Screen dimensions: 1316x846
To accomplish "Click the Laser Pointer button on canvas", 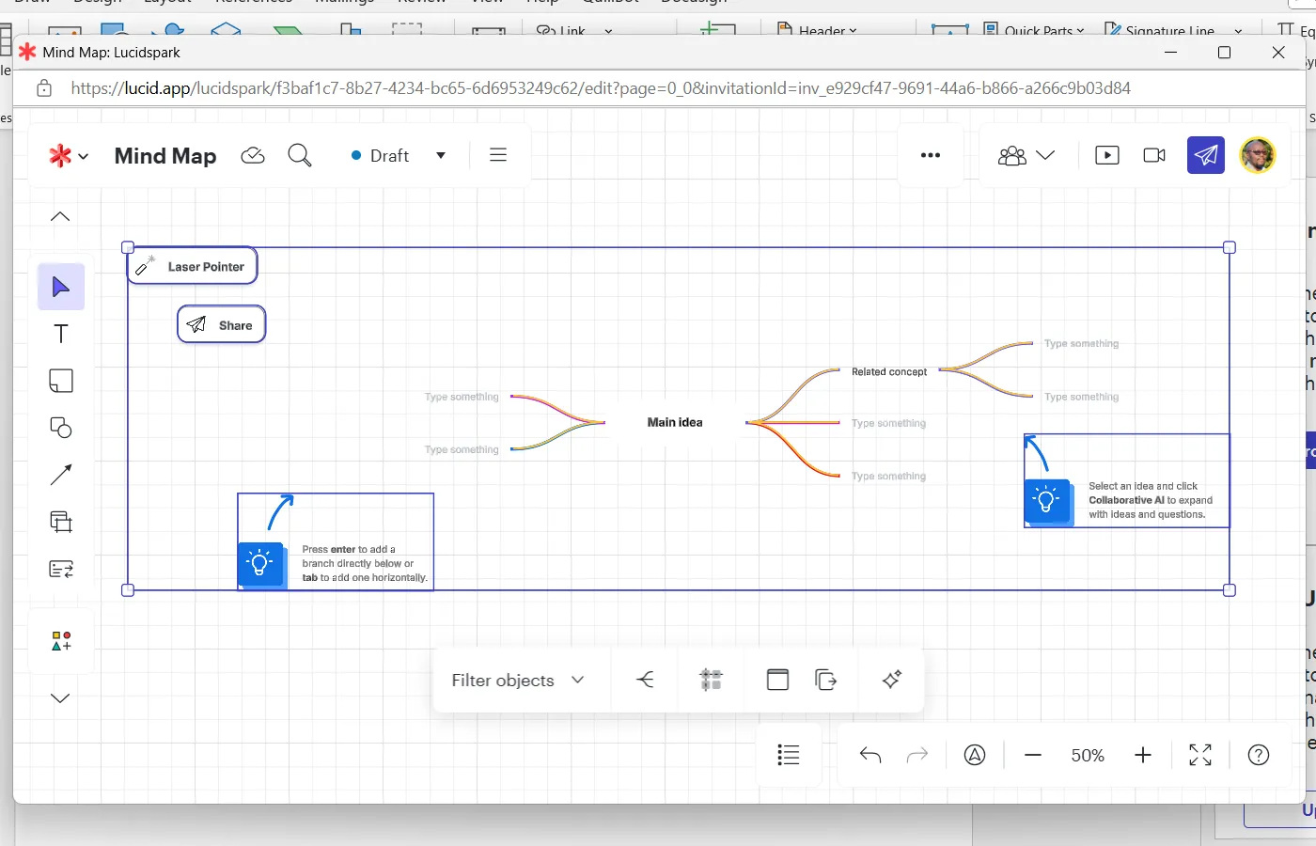I will (193, 267).
